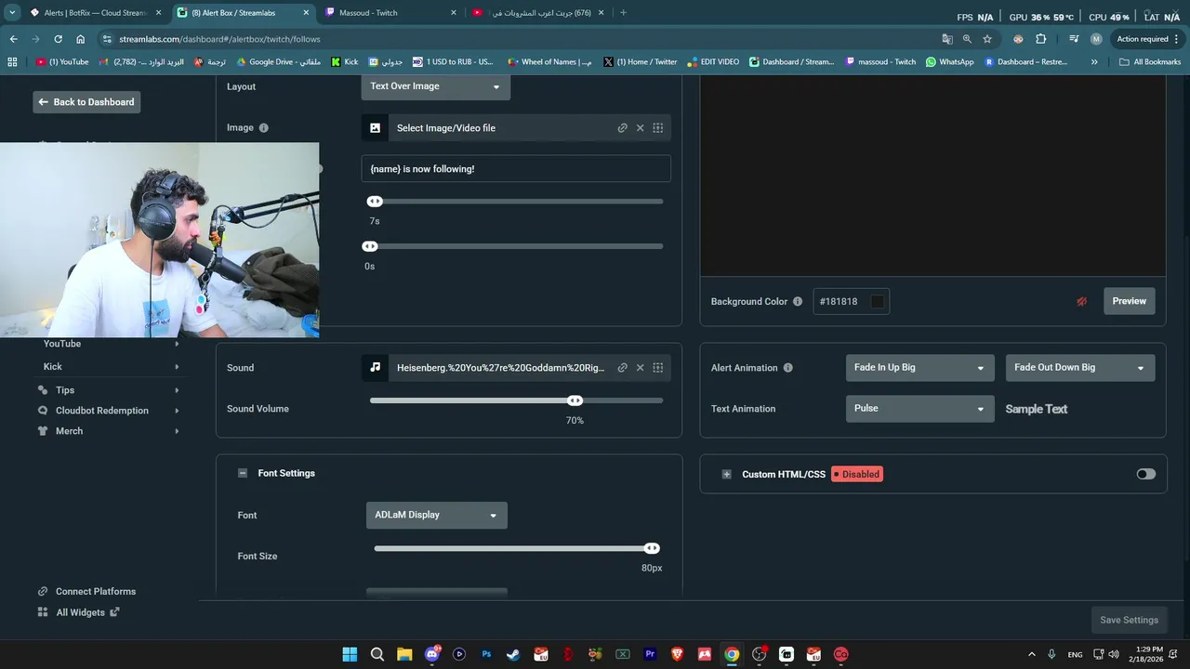Open Connect Platforms link
Viewport: 1190px width, 669px height.
(86, 591)
